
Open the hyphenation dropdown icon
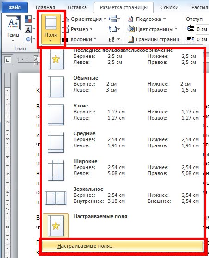click(x=114, y=39)
